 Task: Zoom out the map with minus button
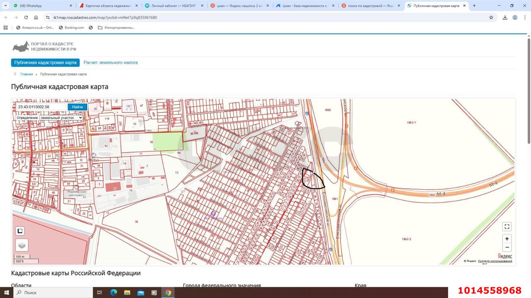(x=507, y=248)
